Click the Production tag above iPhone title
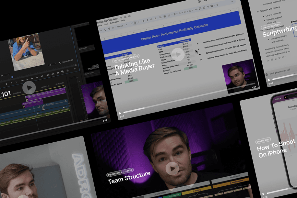This screenshot has height=198, width=297. (x=263, y=141)
